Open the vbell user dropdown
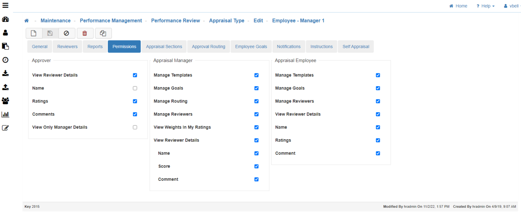The height and width of the screenshot is (213, 521). (512, 6)
